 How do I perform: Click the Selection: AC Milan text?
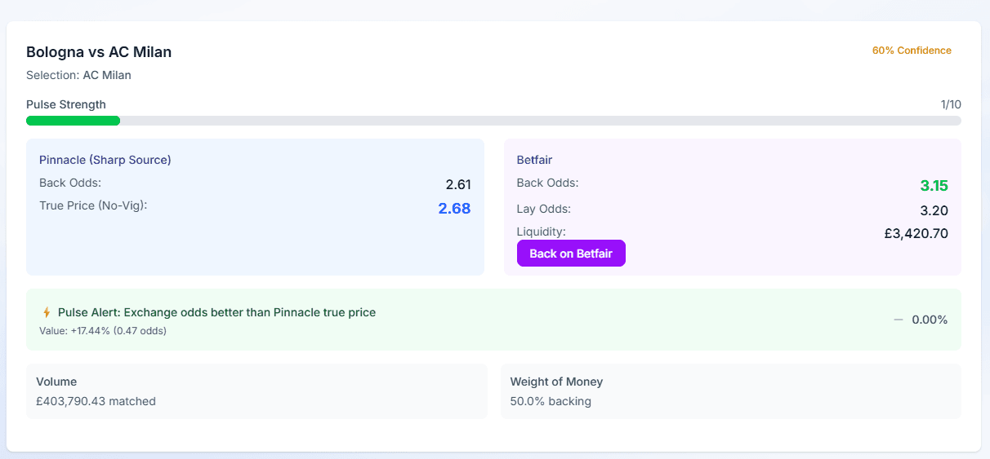click(78, 75)
